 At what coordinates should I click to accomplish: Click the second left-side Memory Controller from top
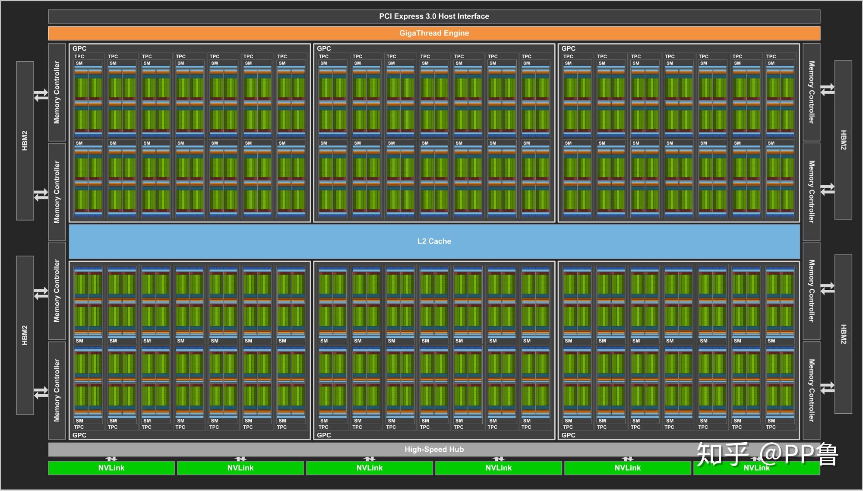[57, 192]
